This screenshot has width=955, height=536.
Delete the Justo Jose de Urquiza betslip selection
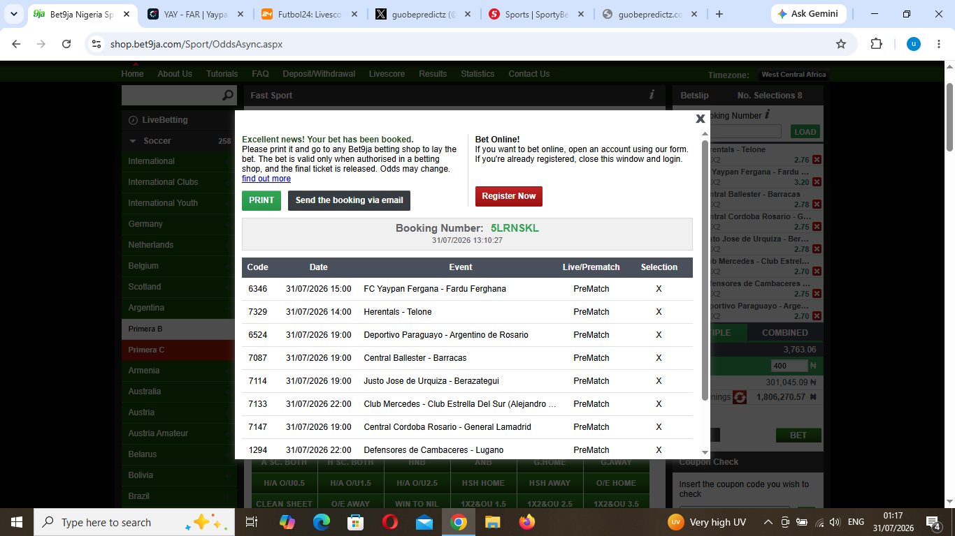click(x=817, y=249)
